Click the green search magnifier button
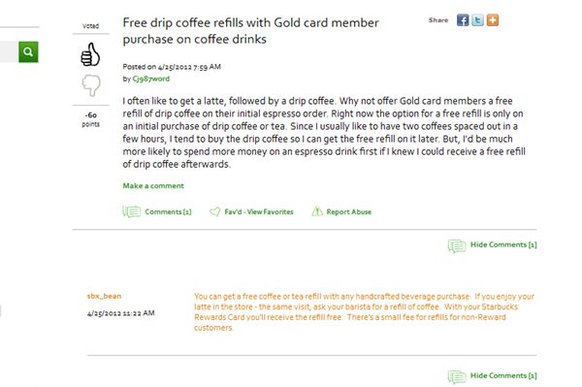The height and width of the screenshot is (387, 582). tap(28, 51)
